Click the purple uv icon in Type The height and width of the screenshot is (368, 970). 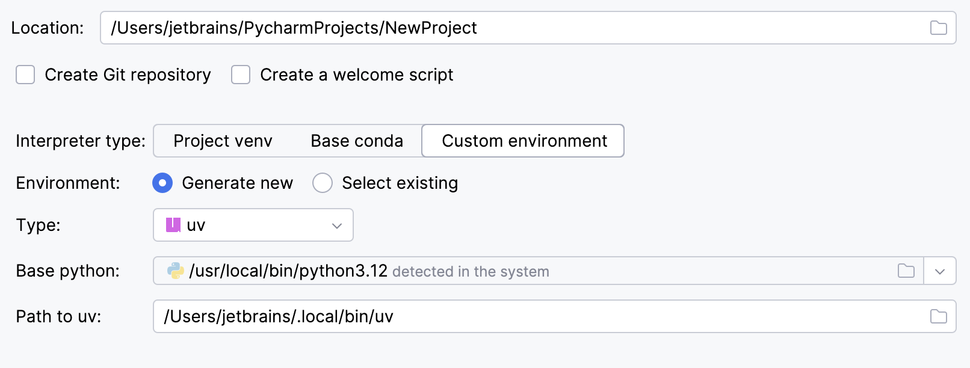tap(173, 225)
